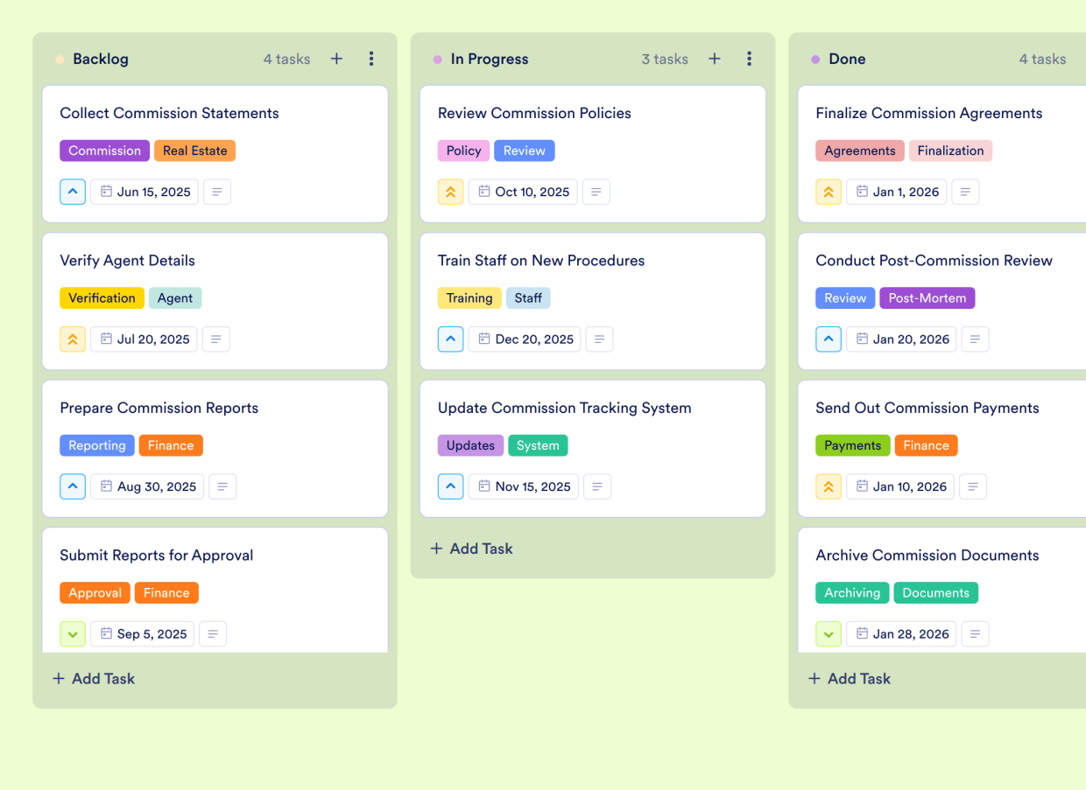Click Add Task at bottom of Backlog
Image resolution: width=1086 pixels, height=790 pixels.
(93, 678)
